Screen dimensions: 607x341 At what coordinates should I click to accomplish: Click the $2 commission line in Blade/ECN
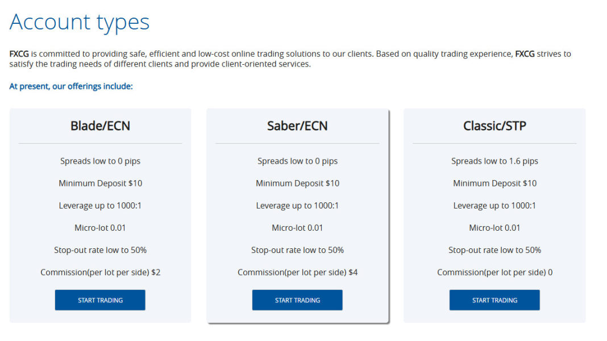(x=100, y=272)
